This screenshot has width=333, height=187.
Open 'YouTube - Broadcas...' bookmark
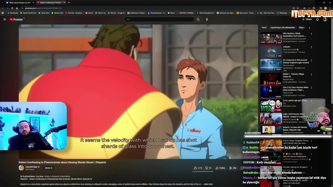click(74, 13)
